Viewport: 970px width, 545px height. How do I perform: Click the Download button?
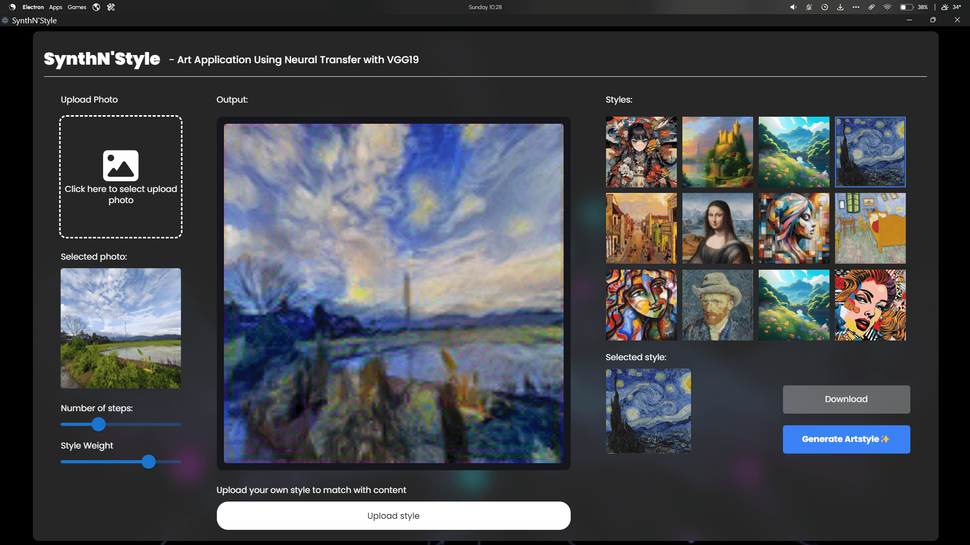click(x=846, y=399)
